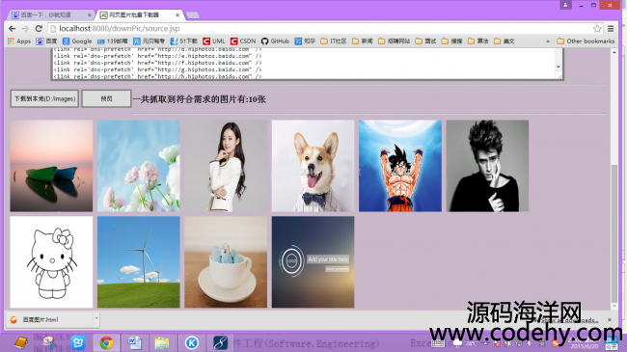Open the Google bookmark
Viewport: 627px width, 352px height.
click(77, 41)
